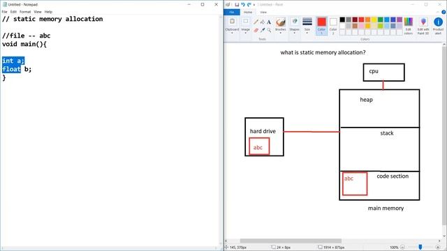Click the Notepad app icon in title bar

[x=5, y=5]
